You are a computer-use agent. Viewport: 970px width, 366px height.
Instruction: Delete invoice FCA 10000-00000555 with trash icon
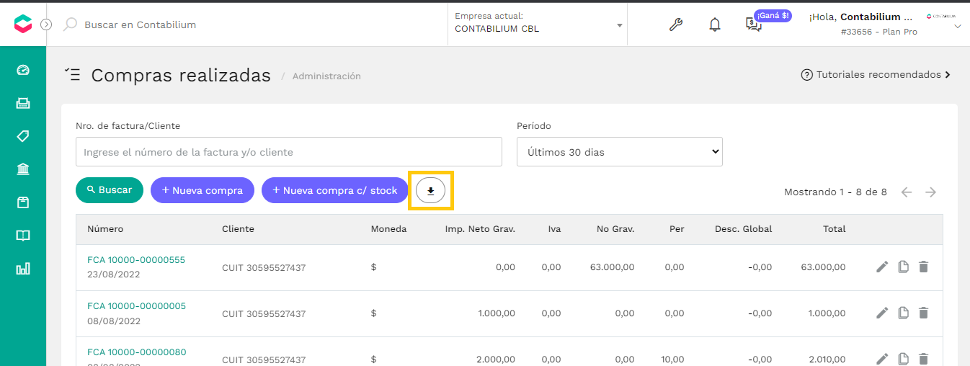(x=924, y=267)
